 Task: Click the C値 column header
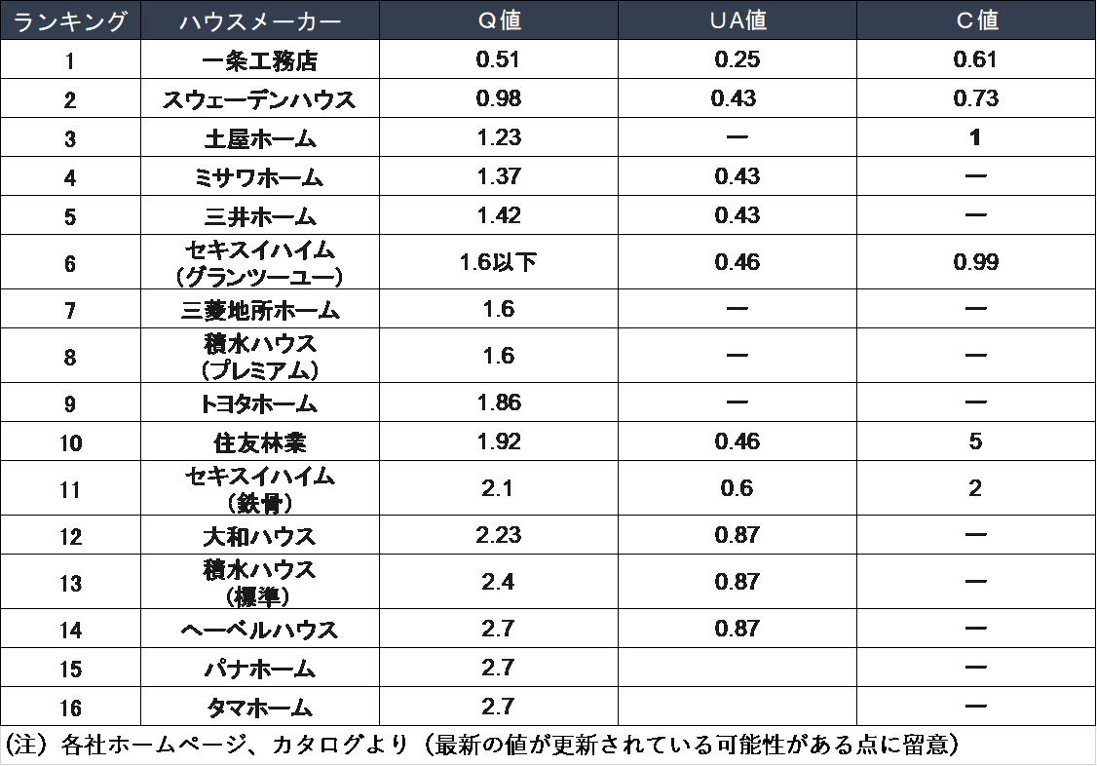[976, 20]
